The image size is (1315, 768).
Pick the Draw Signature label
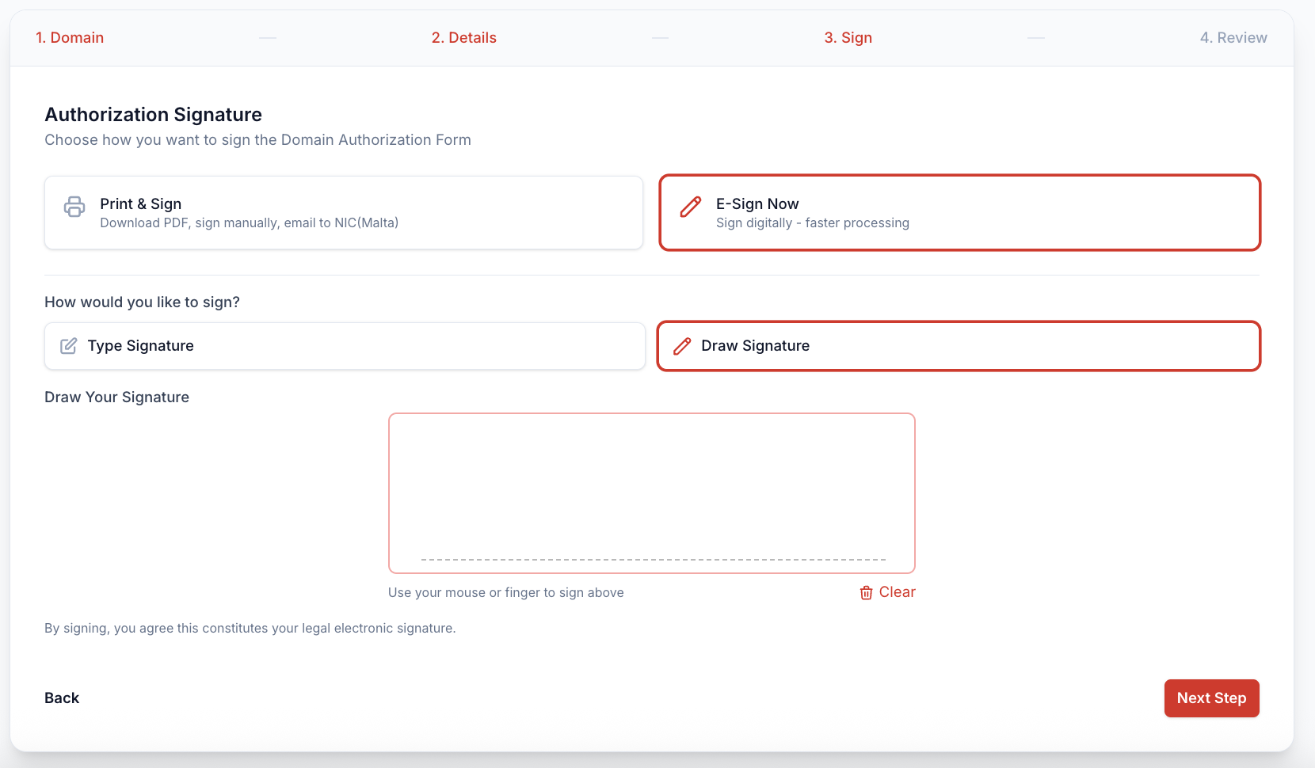(755, 346)
